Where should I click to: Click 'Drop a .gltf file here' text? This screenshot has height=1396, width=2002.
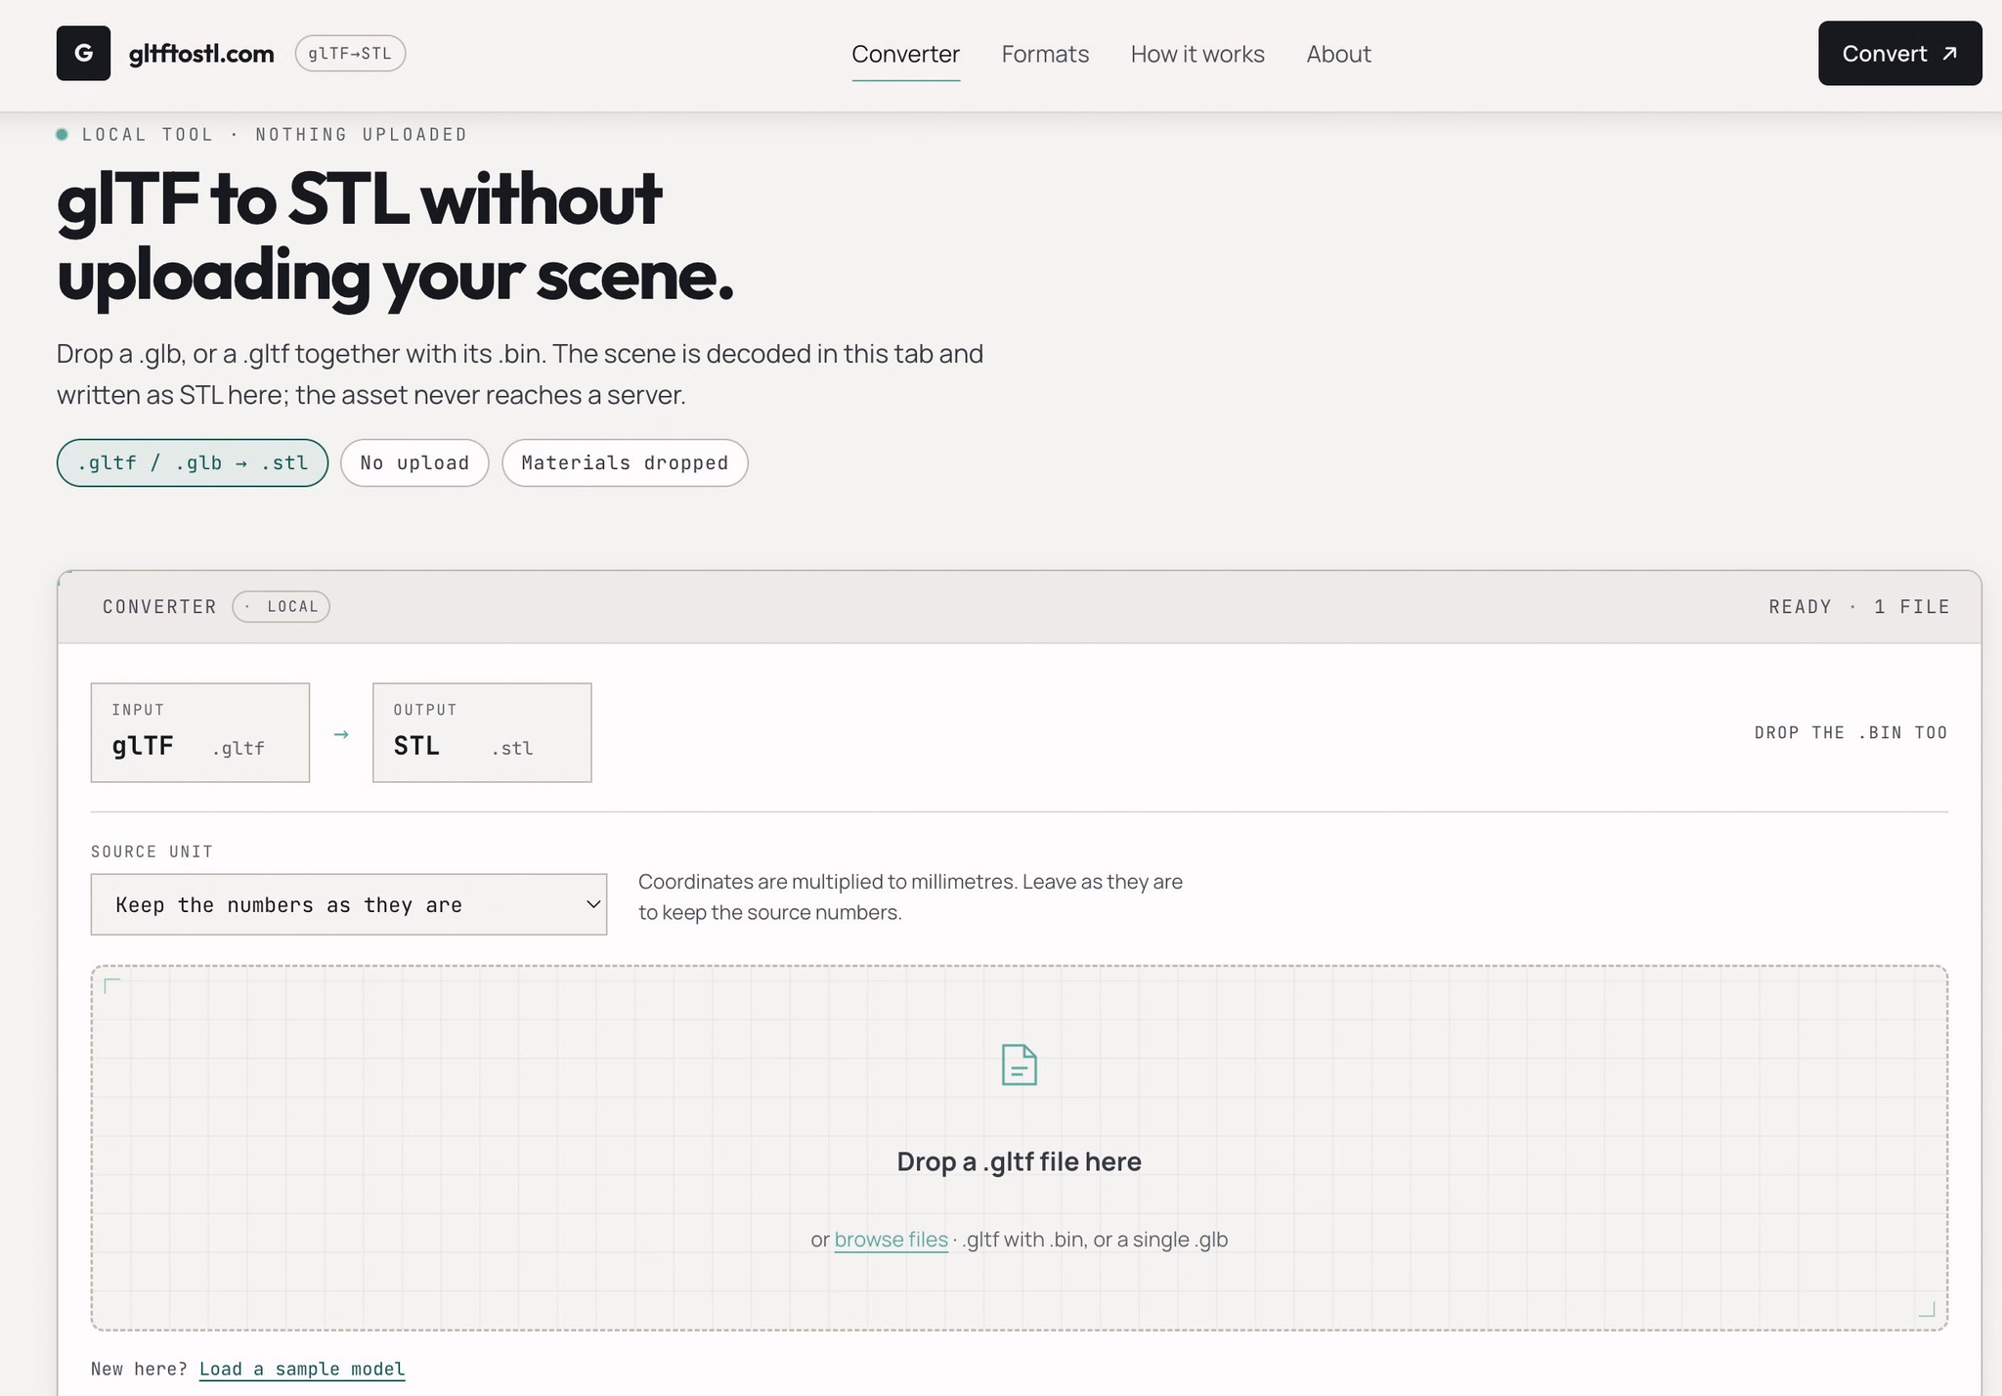tap(1019, 1161)
